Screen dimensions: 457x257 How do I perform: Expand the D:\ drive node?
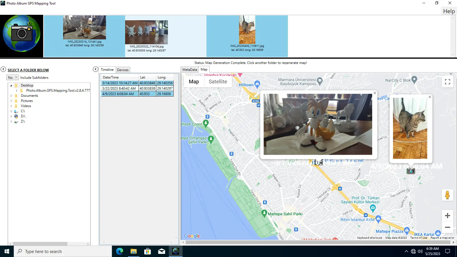click(x=11, y=116)
